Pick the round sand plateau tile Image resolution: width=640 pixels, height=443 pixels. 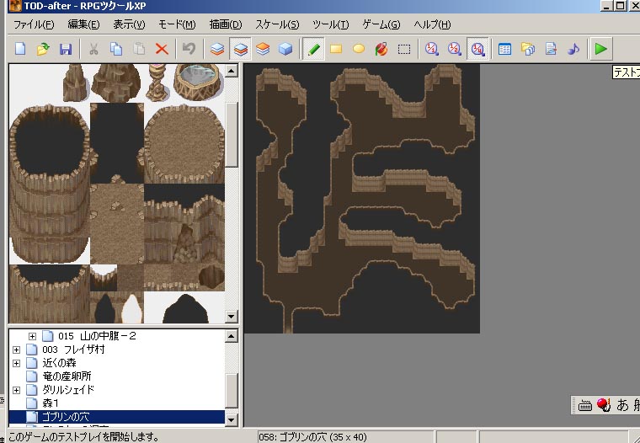[x=184, y=143]
